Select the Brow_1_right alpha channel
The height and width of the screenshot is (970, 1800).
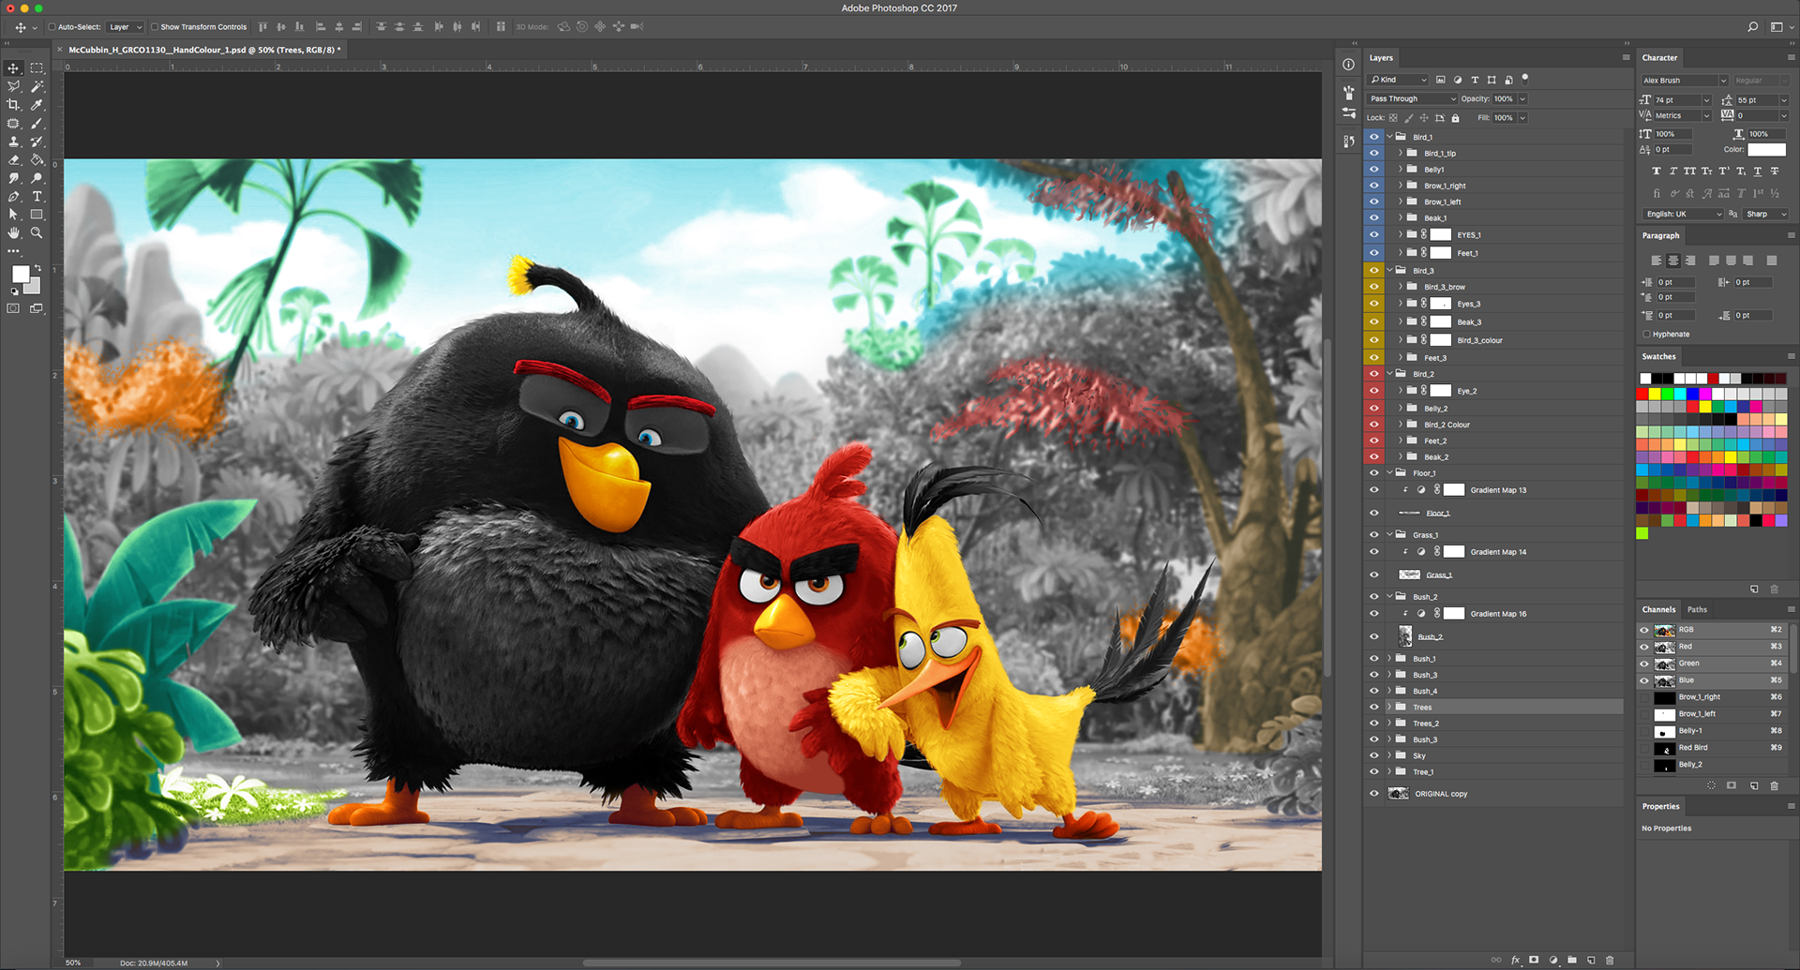point(1715,697)
